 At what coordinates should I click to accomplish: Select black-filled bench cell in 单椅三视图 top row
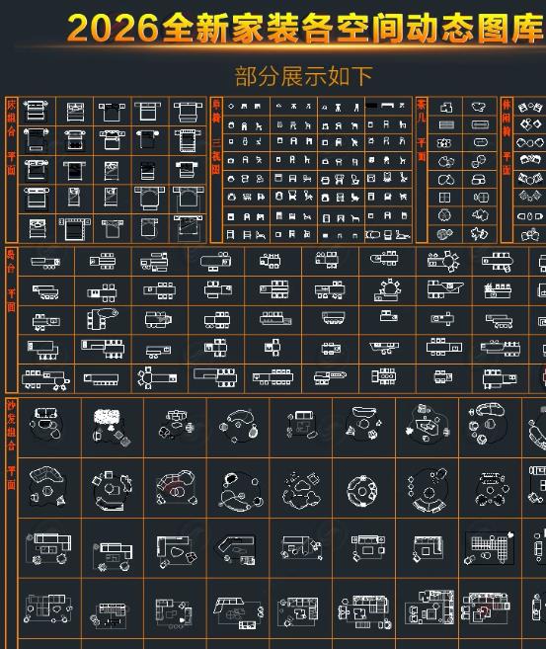click(388, 106)
